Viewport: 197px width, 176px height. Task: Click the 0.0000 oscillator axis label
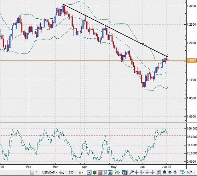pos(191,162)
